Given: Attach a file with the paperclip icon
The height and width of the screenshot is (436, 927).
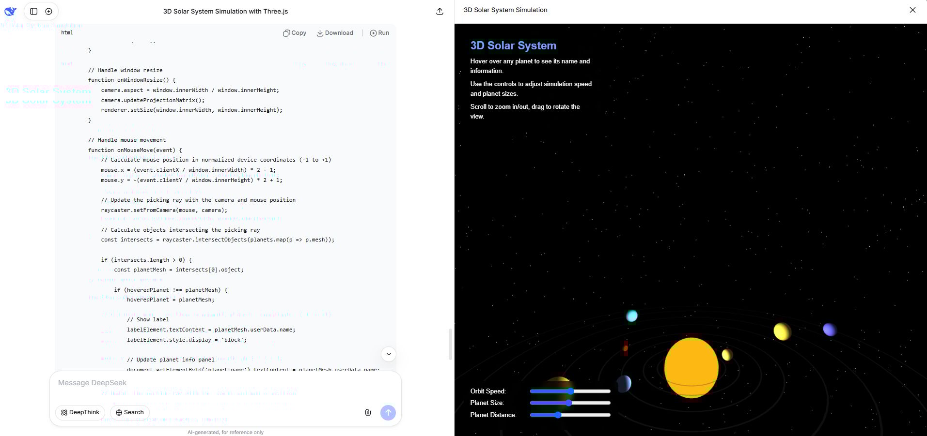Looking at the screenshot, I should click(367, 412).
